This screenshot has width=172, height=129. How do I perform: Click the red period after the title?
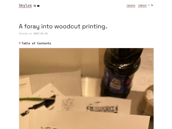[x=106, y=28]
